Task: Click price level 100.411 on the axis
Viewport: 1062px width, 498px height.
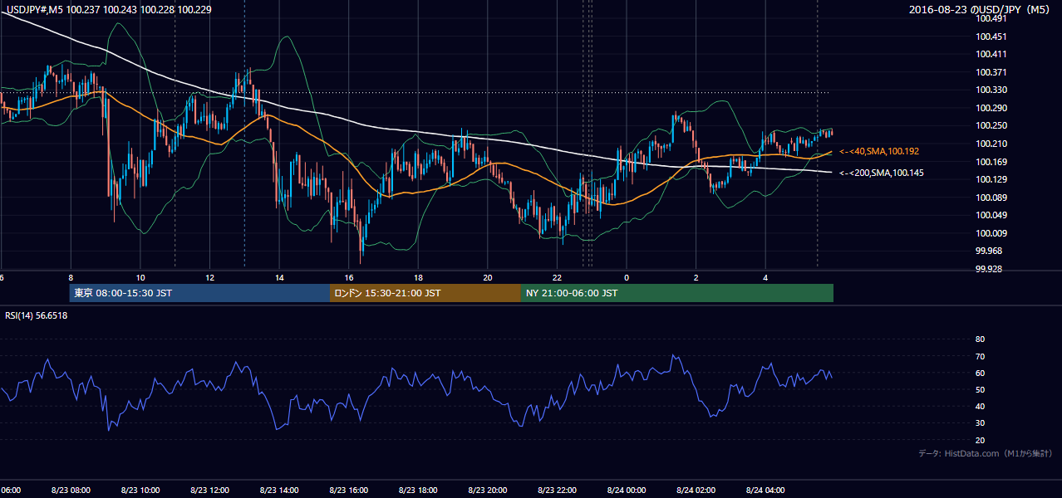Action: [991, 54]
